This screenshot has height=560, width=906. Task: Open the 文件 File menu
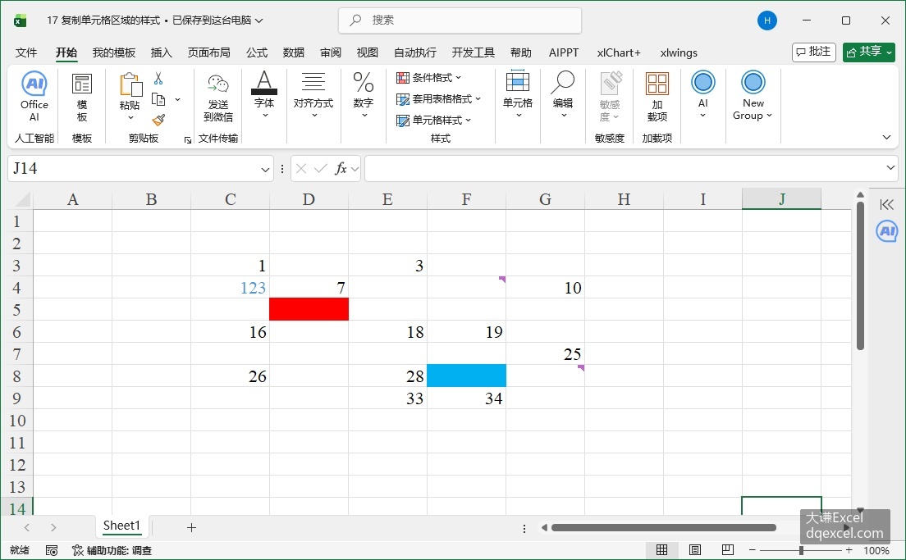(26, 52)
